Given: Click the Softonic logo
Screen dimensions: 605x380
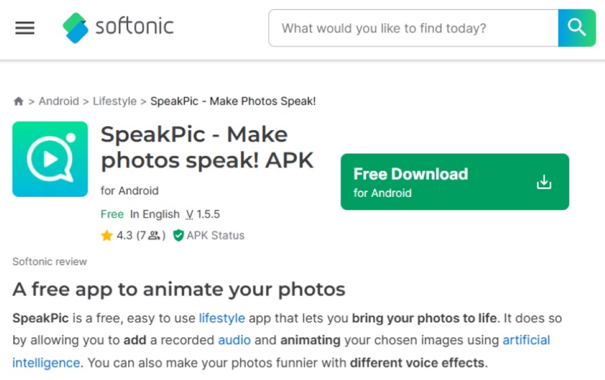Looking at the screenshot, I should click(117, 27).
